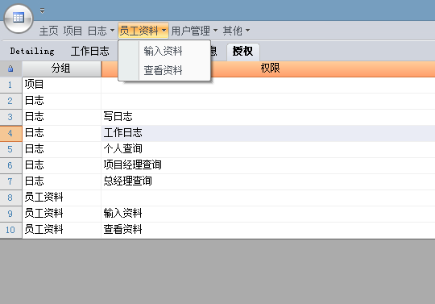The width and height of the screenshot is (435, 304).
Task: Open the quick access toolbar customize arrow
Action: click(42, 10)
